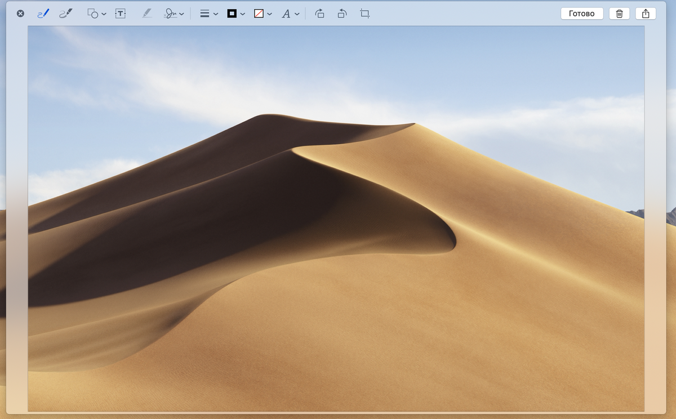Open the border color picker
676x419 pixels.
coord(235,14)
